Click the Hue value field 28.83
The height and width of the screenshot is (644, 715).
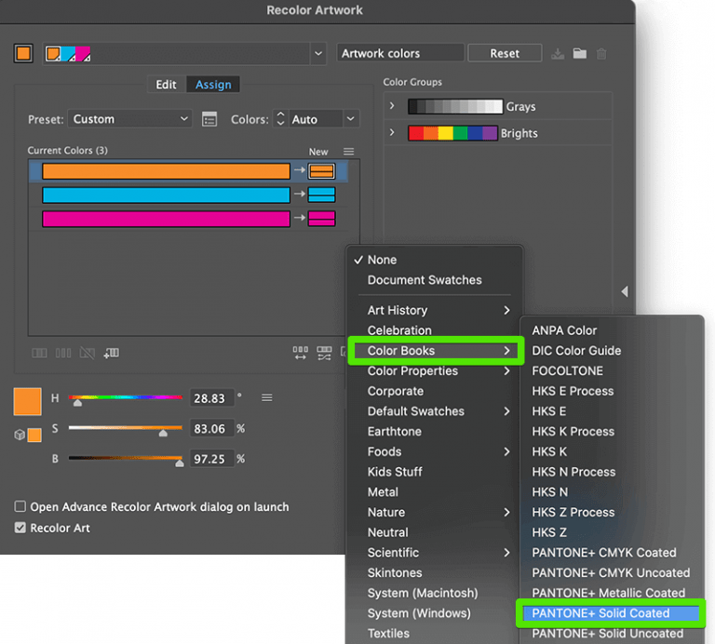(211, 398)
